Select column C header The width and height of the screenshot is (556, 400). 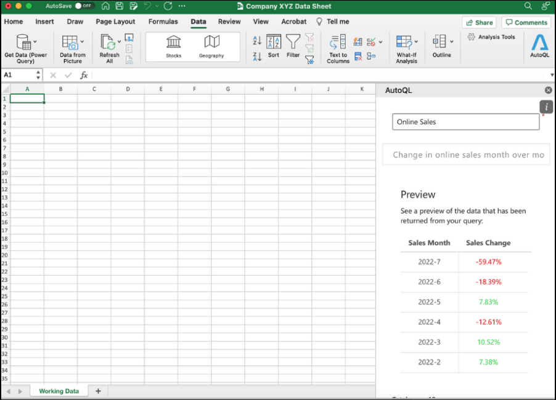[x=94, y=89]
